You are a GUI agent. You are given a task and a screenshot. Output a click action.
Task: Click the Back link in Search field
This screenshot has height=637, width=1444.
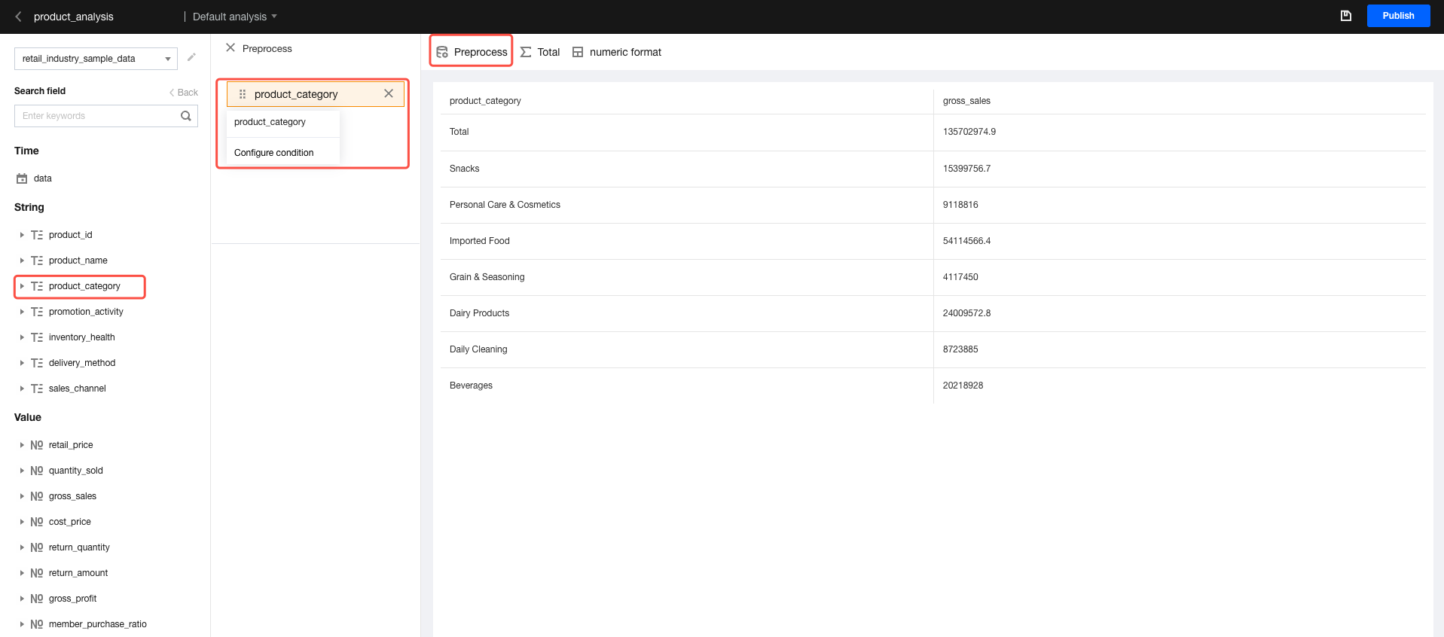[x=184, y=93]
